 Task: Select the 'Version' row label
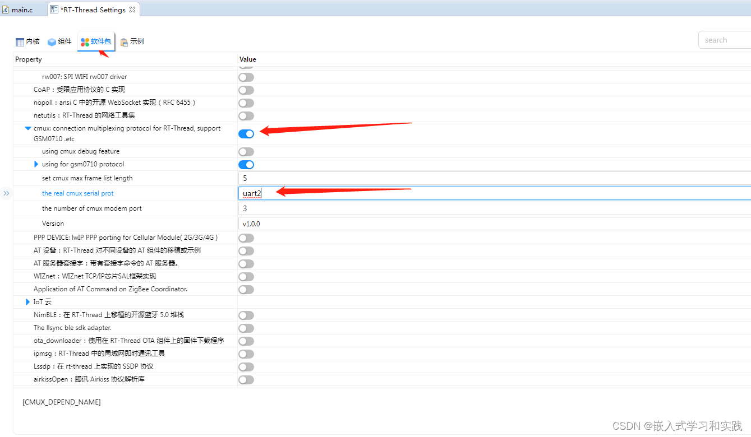click(x=53, y=224)
